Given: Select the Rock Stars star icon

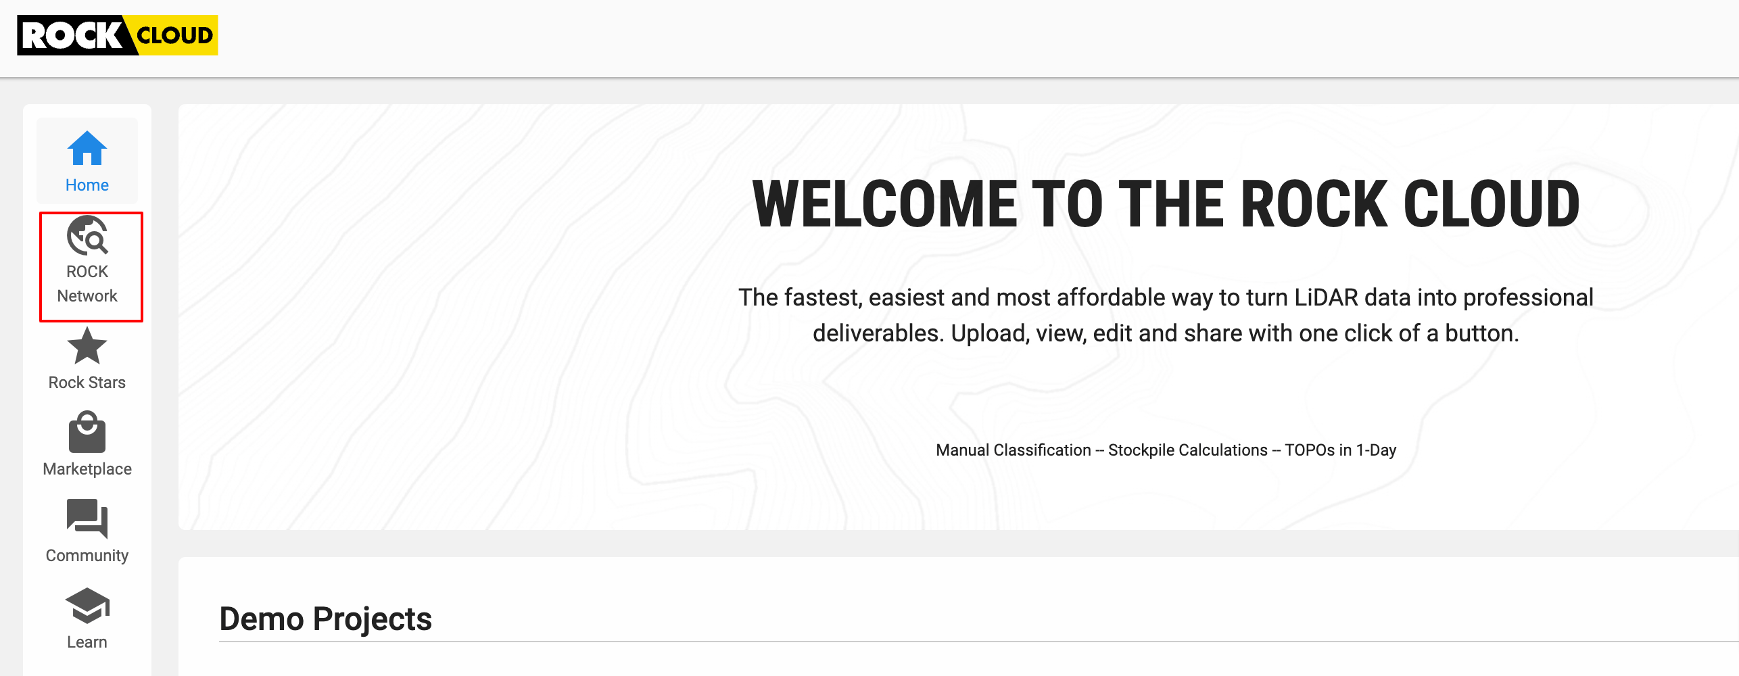Looking at the screenshot, I should pos(87,345).
